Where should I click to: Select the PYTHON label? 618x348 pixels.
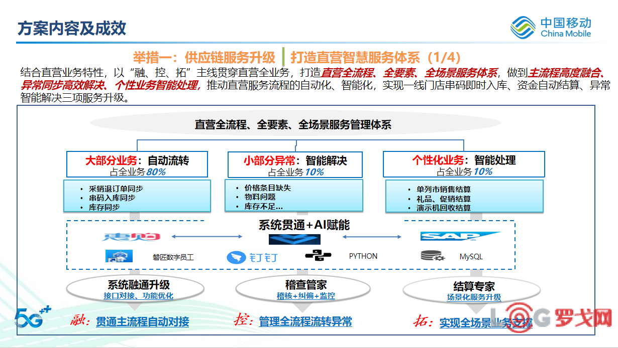pyautogui.click(x=363, y=256)
